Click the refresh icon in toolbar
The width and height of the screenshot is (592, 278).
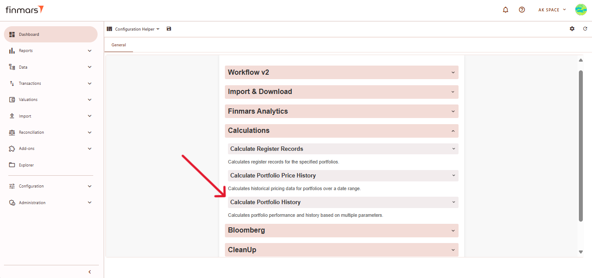pos(585,29)
